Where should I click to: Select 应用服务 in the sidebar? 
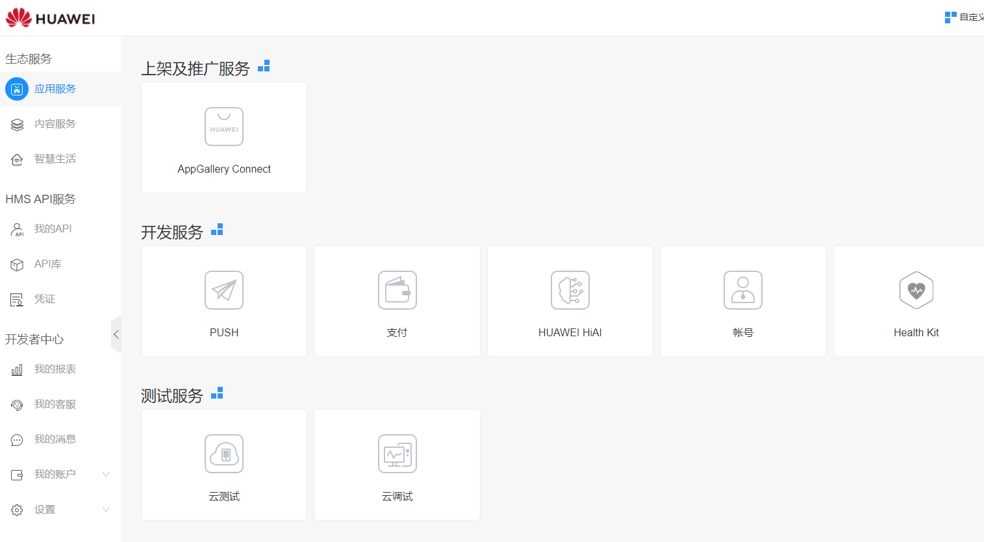point(61,89)
